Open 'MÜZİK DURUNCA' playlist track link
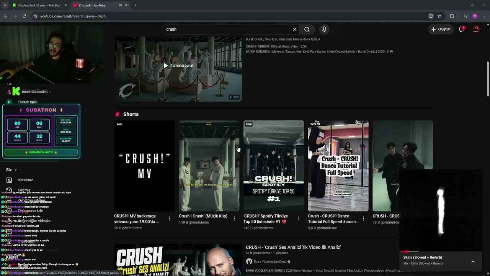490x276 pixels. coord(319,51)
